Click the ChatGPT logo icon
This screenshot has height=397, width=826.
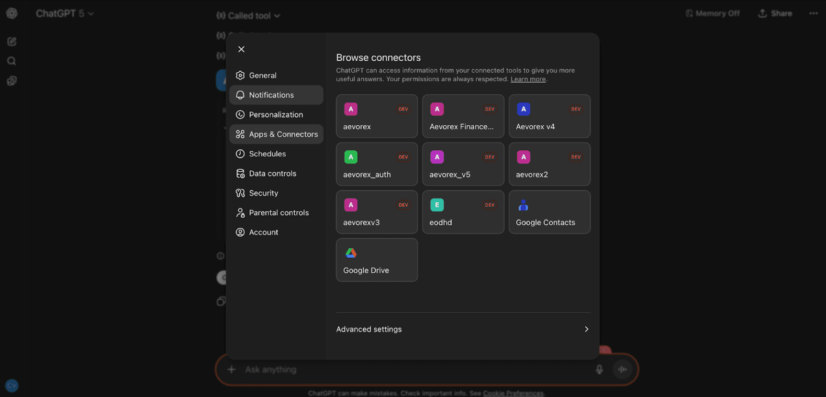12,13
